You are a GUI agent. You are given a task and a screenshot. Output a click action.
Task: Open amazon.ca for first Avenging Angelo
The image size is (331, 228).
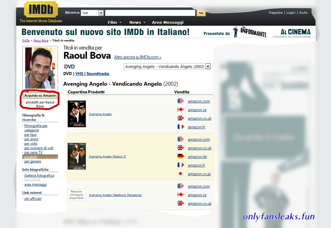coord(197,110)
